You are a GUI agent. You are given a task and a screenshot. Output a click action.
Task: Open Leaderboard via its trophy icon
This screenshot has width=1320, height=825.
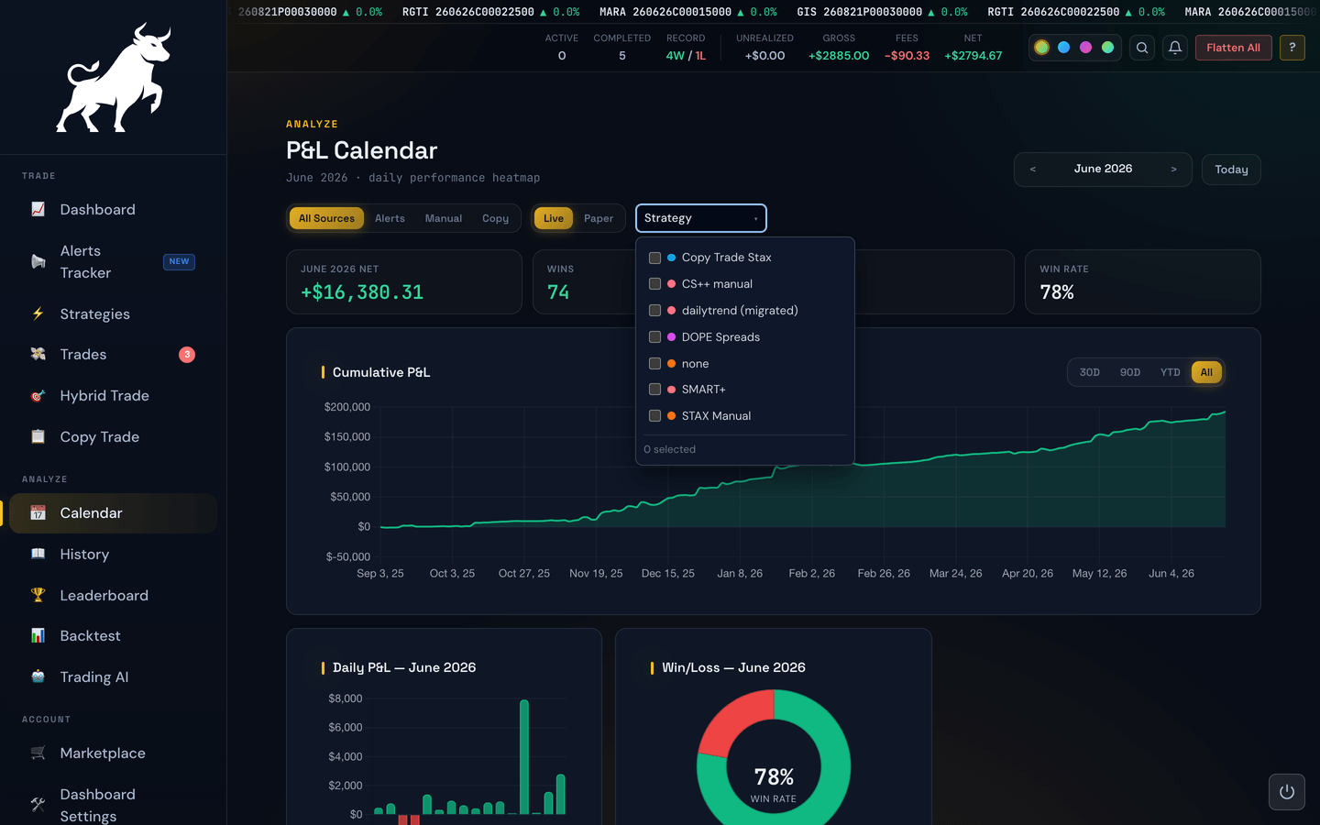click(38, 595)
